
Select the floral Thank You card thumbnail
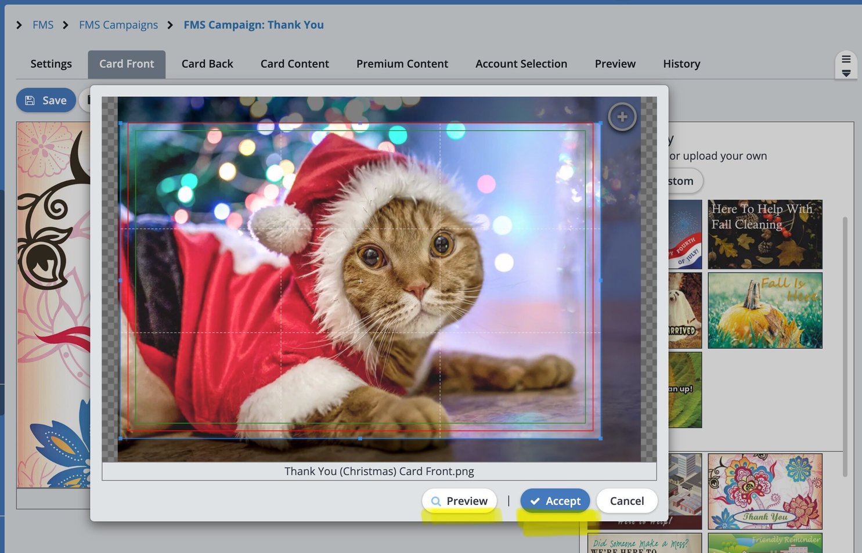point(765,491)
